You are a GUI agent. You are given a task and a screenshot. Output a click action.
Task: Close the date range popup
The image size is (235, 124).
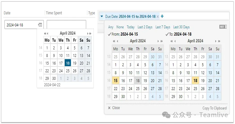114,108
